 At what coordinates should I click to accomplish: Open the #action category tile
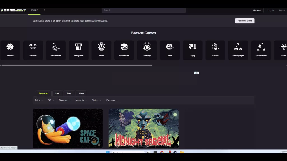point(10,50)
